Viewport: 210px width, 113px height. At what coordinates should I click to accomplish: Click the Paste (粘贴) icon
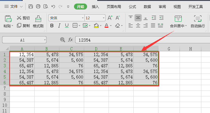tap(8, 19)
